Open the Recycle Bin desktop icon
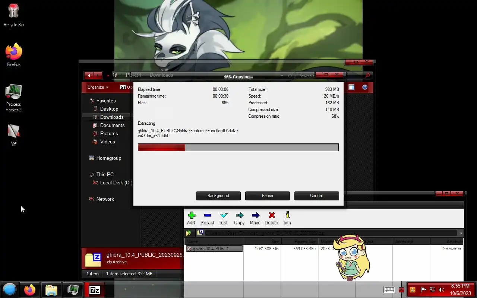Viewport: 477px width, 298px height. coord(14,15)
